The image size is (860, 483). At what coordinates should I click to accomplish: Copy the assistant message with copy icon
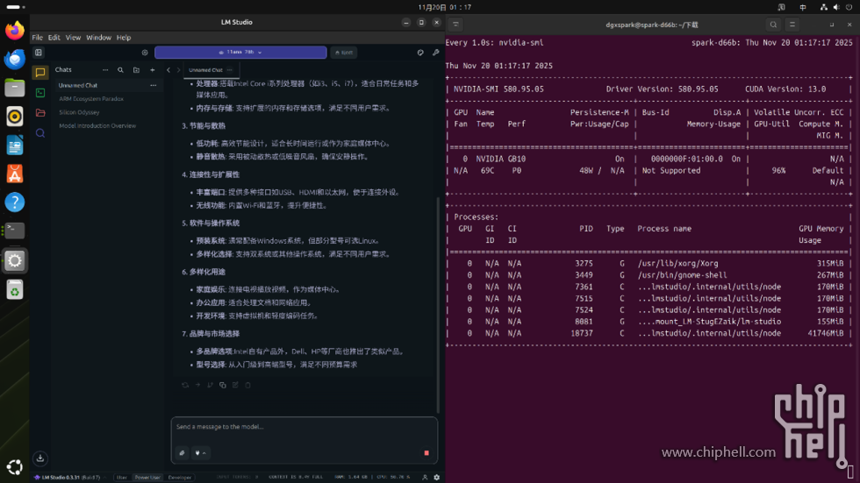223,385
